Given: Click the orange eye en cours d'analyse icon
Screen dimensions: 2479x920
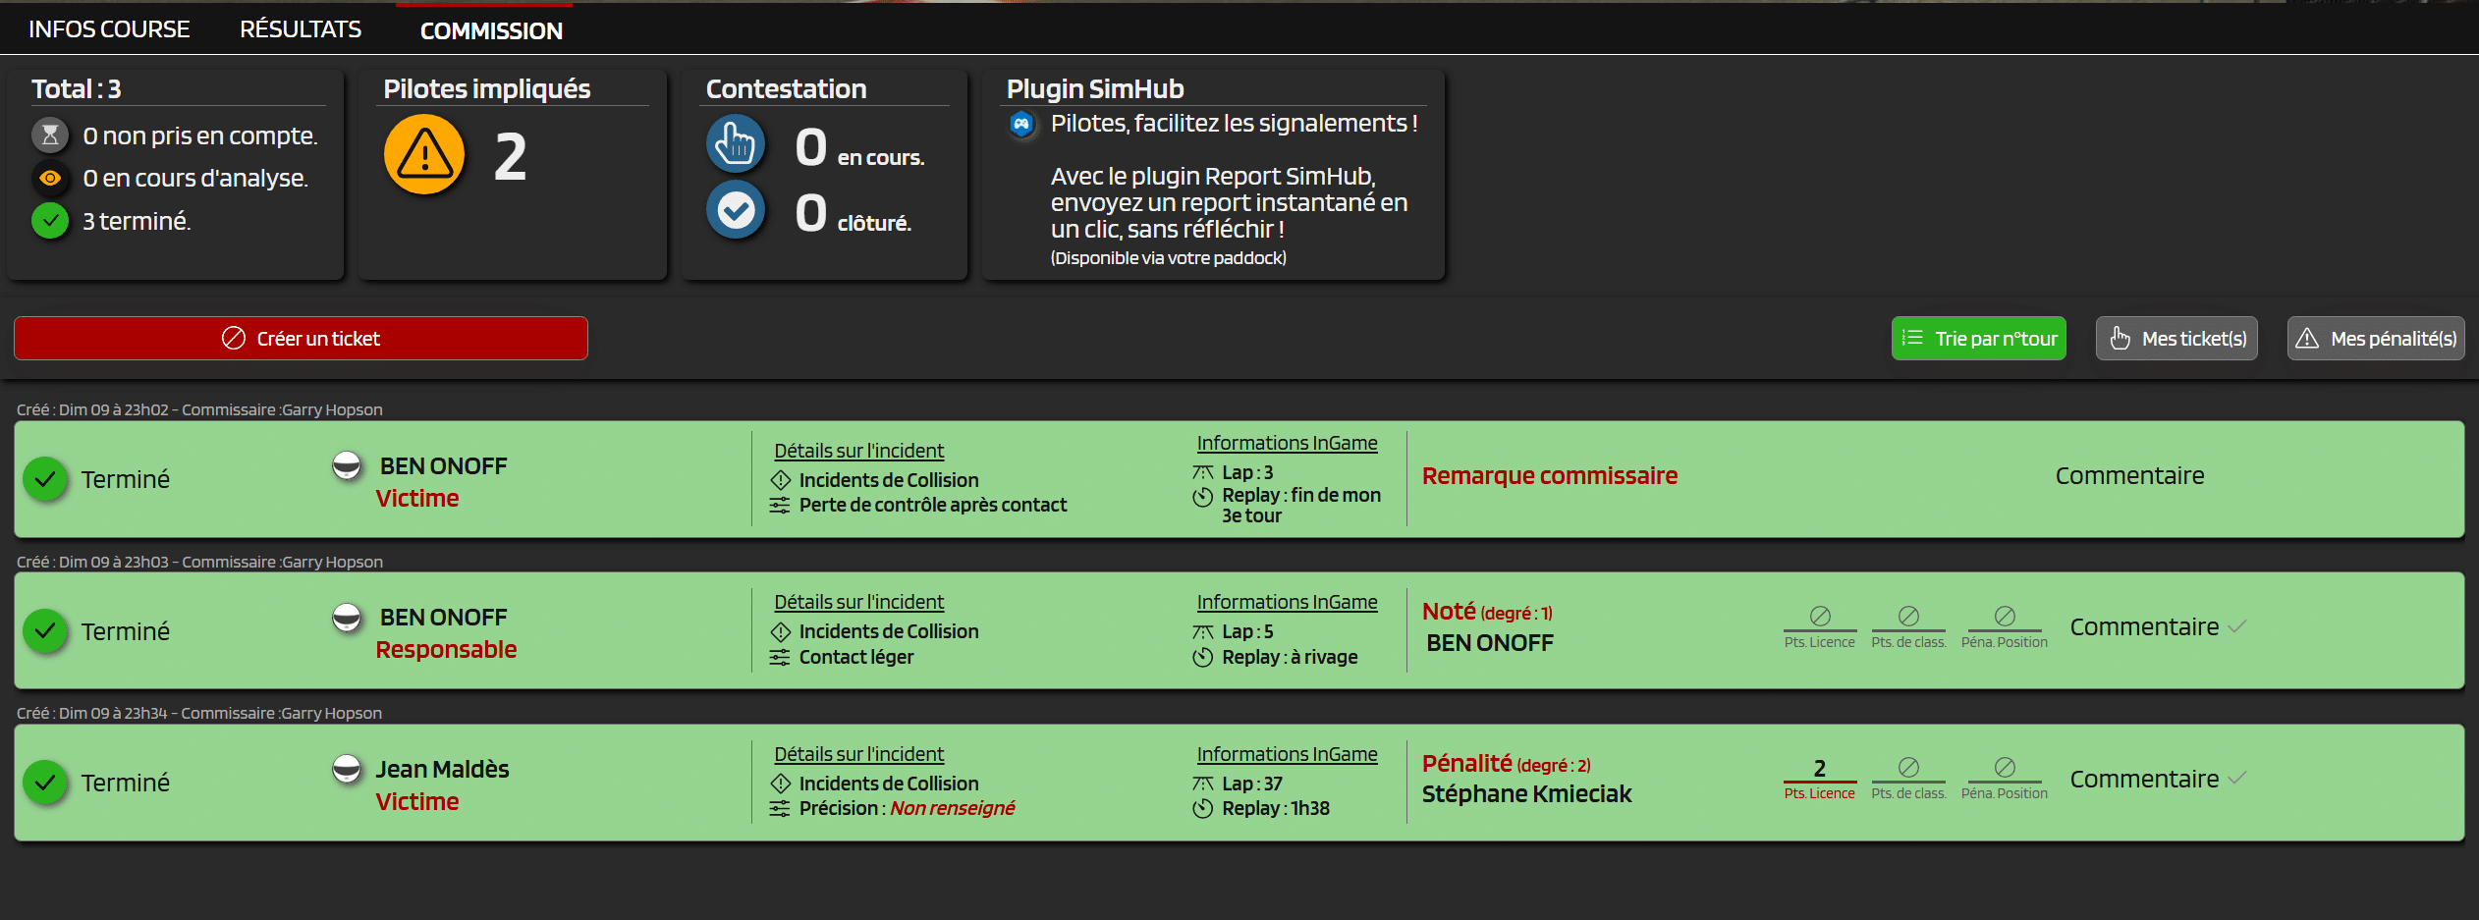Looking at the screenshot, I should click(50, 179).
